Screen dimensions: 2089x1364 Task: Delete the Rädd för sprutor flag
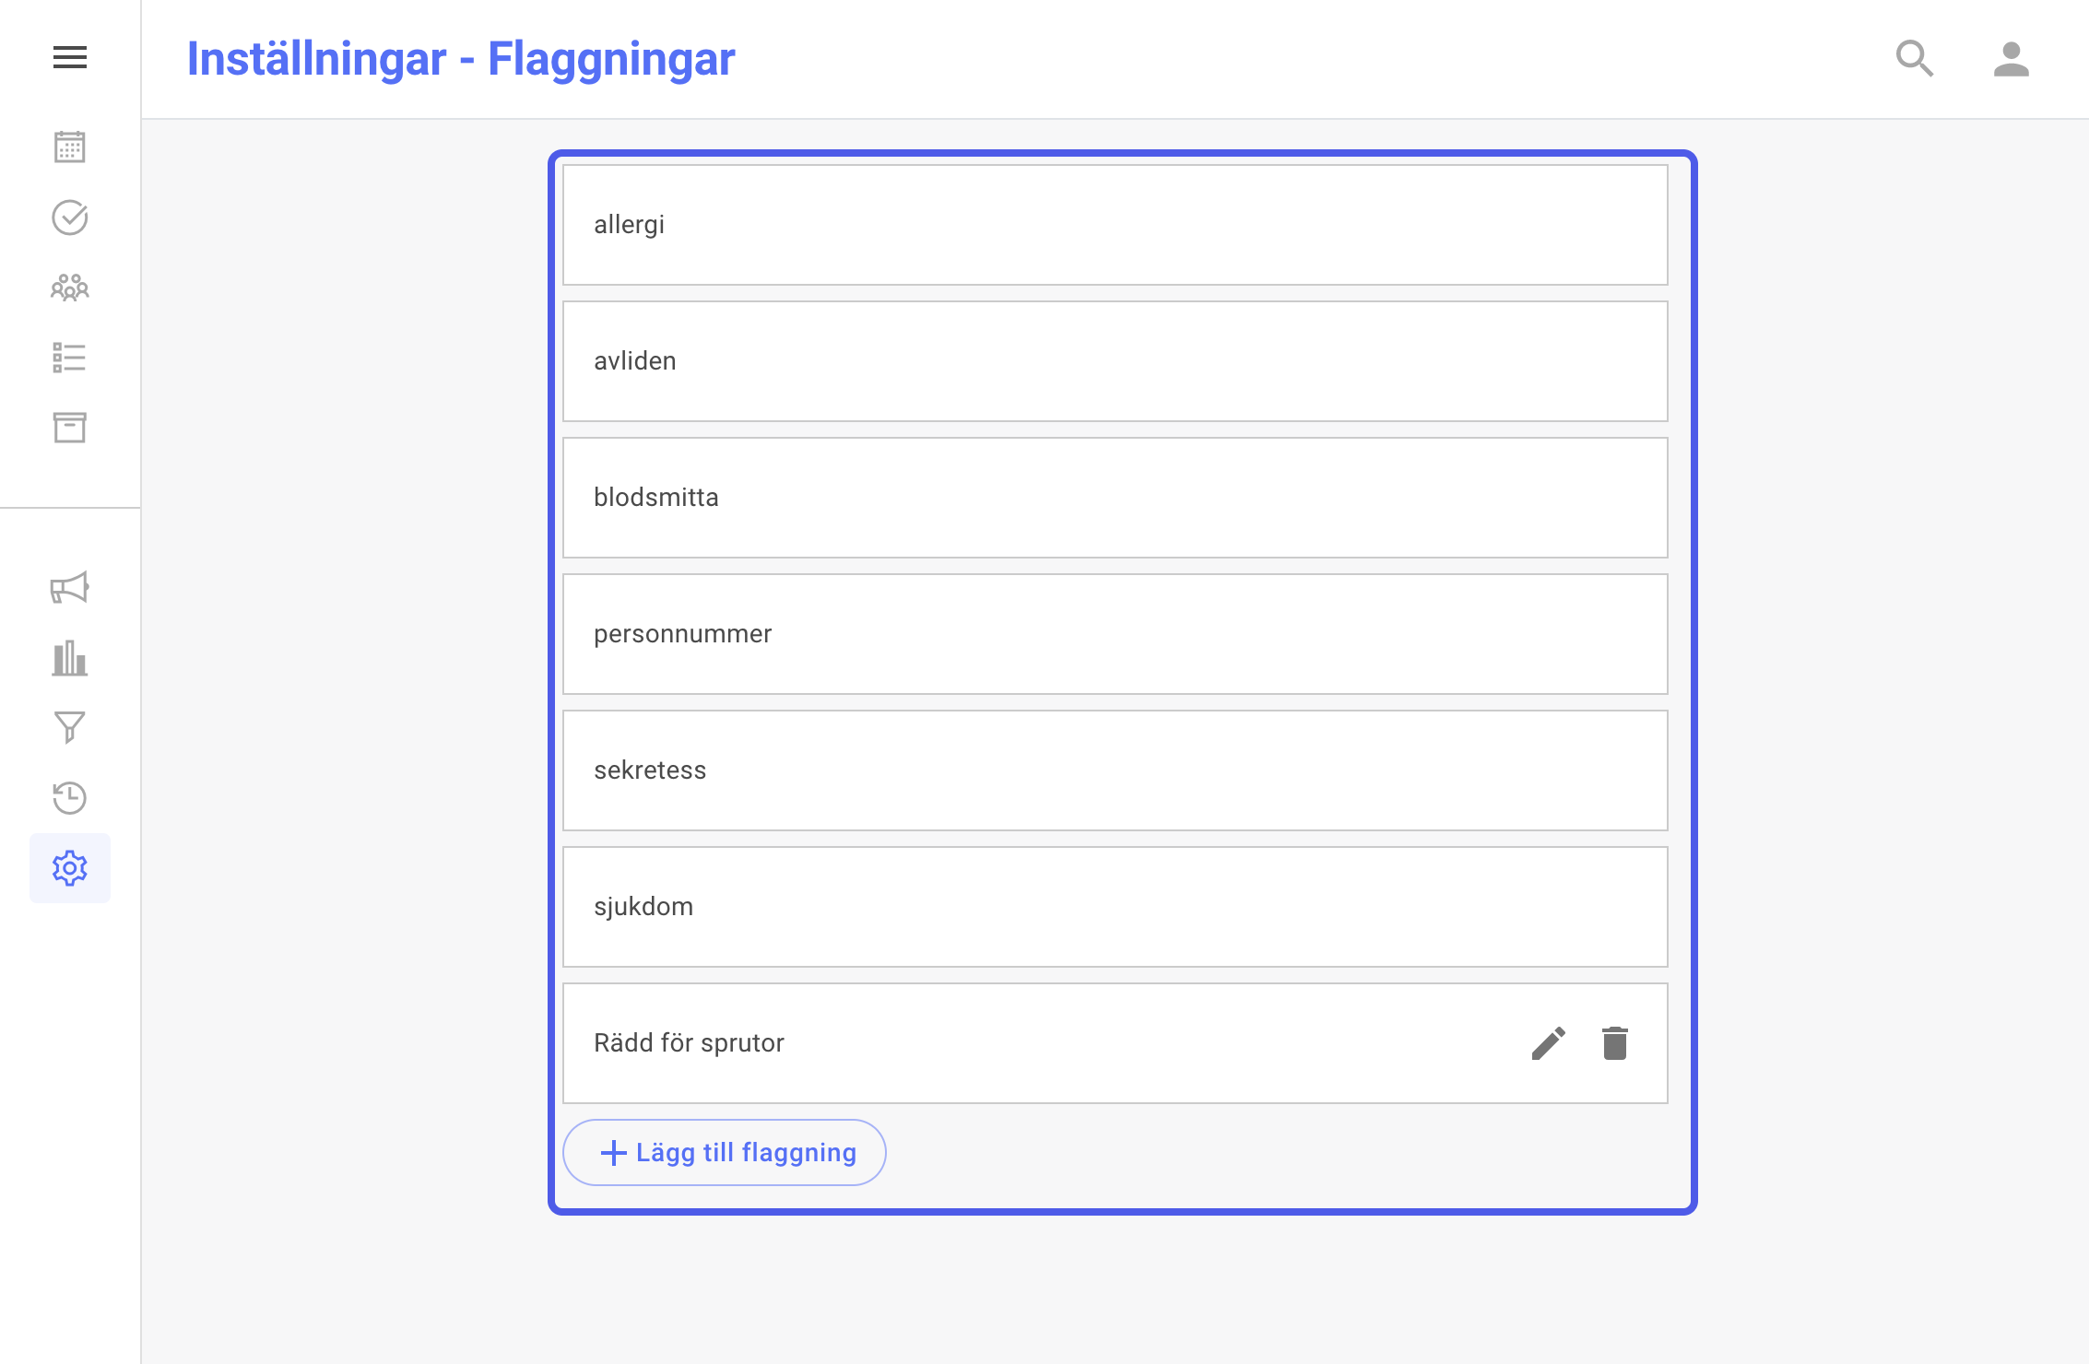(1615, 1043)
